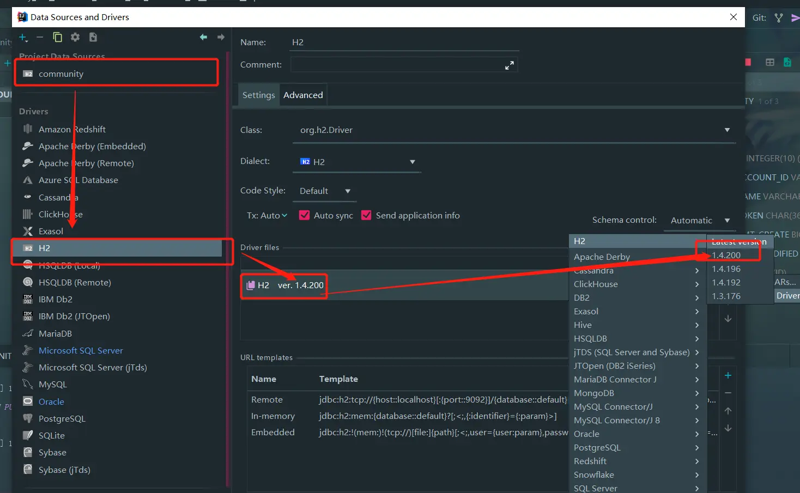Screen dimensions: 800x493
Task: Navigate forward with the right arrow
Action: 221,37
